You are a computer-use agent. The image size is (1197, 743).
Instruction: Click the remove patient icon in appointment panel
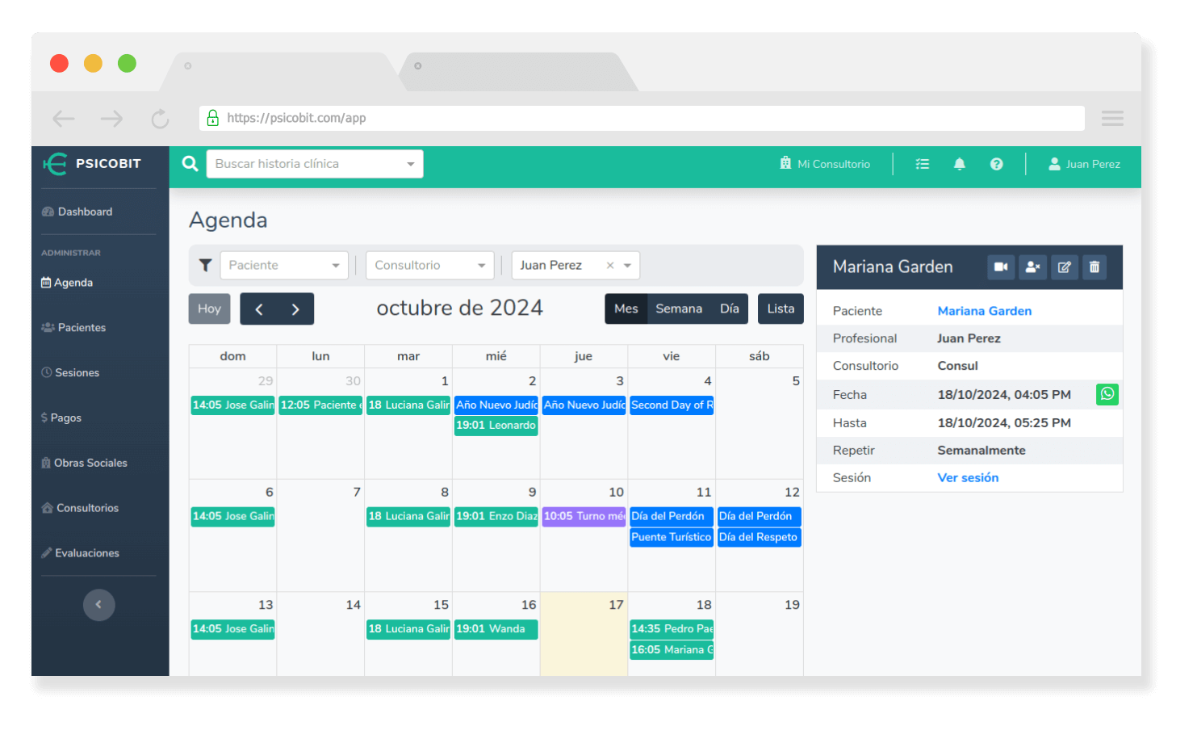(1032, 267)
